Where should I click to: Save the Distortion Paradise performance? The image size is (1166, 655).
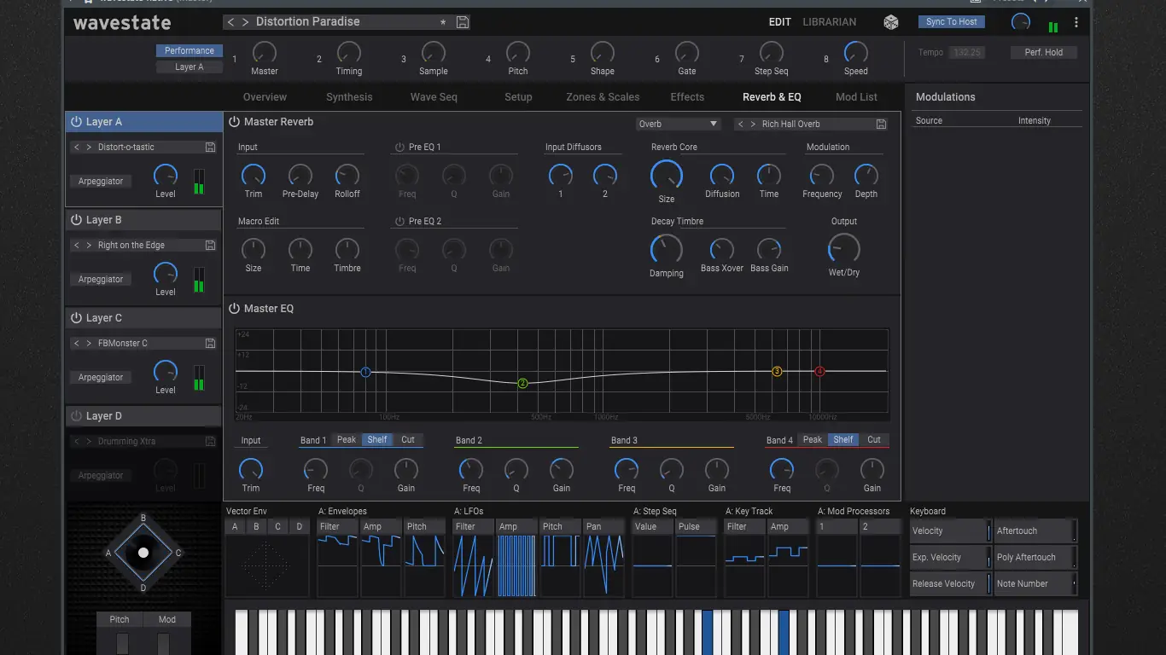[463, 22]
